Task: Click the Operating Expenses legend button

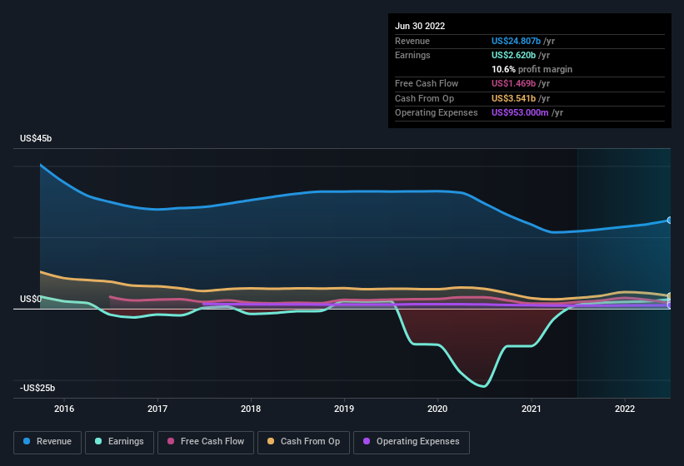Action: click(412, 441)
